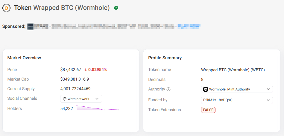The height and width of the screenshot is (136, 284).
Task: Click the Wormhole logo in Authority field
Action: 206,89
